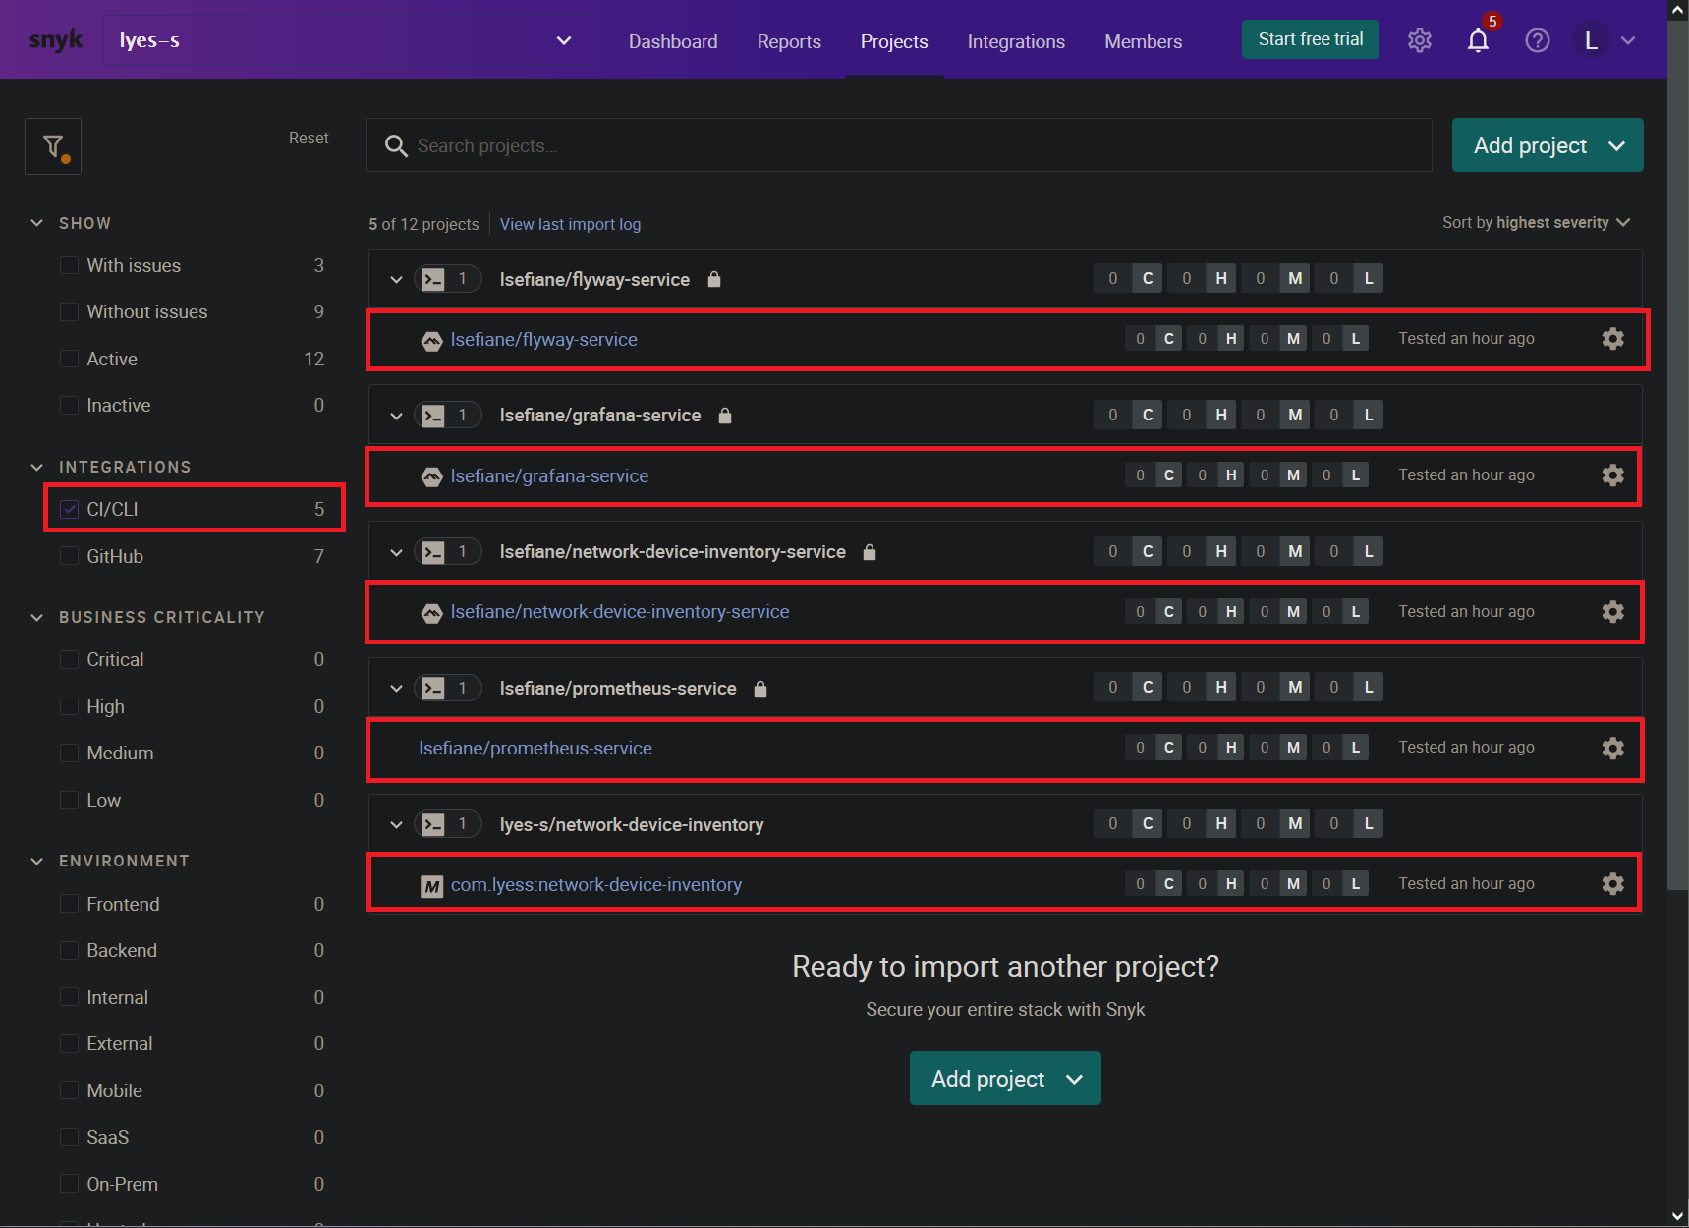This screenshot has height=1228, width=1689.
Task: Open the top Add project dropdown
Action: coord(1548,145)
